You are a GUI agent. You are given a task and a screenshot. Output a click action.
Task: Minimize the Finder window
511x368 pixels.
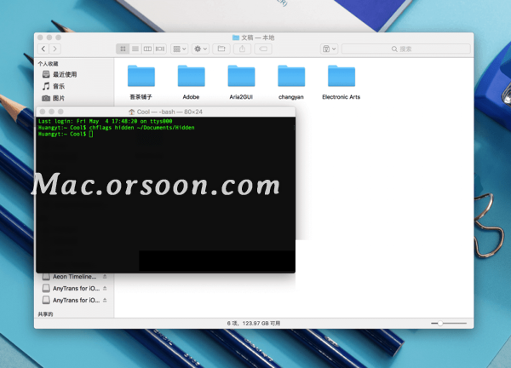pyautogui.click(x=49, y=37)
